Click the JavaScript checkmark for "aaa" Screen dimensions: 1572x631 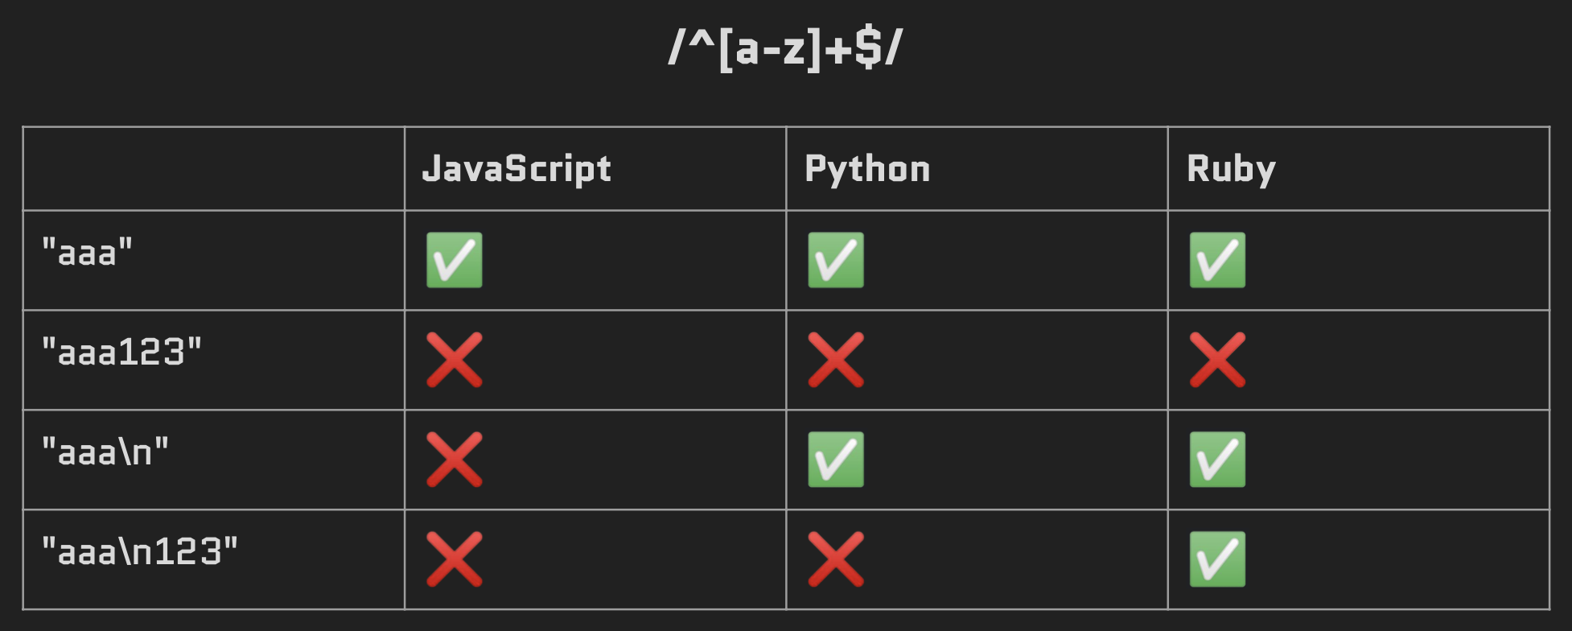pos(455,260)
